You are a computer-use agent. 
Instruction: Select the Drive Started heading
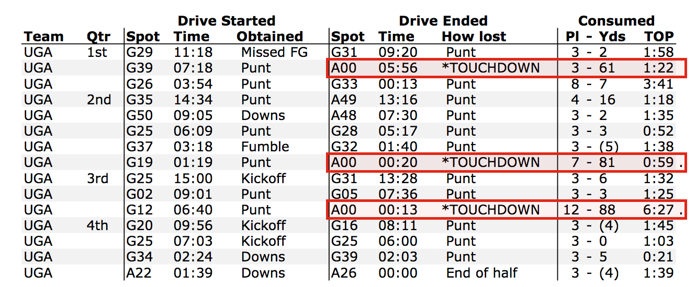227,21
